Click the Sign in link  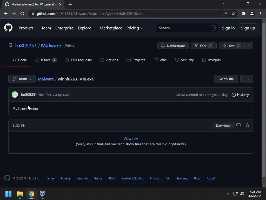tap(228, 28)
